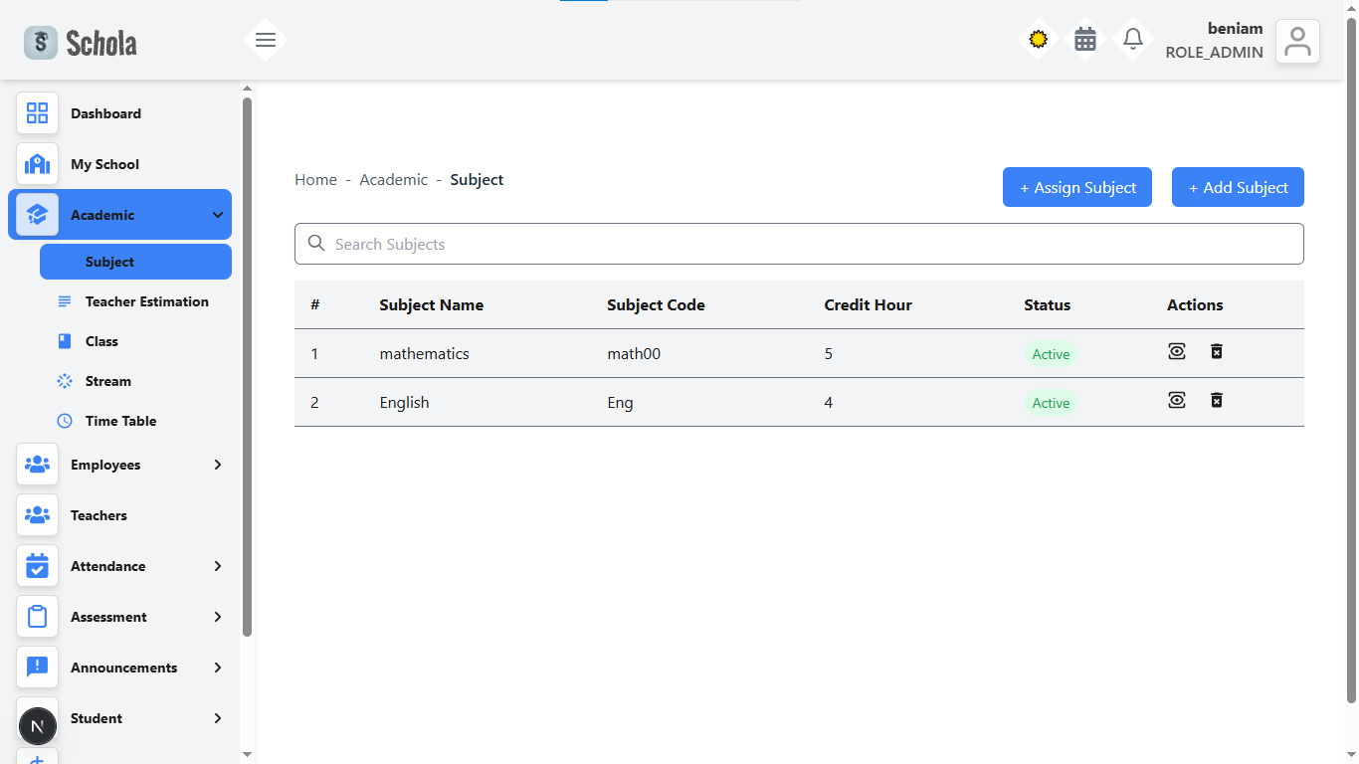Click the Home breadcrumb link

coord(315,180)
